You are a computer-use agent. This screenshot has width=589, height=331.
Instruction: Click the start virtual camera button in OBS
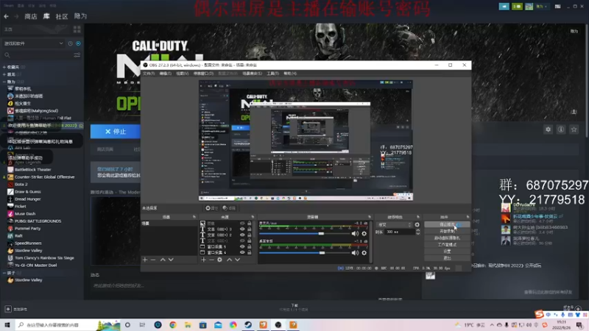click(447, 238)
